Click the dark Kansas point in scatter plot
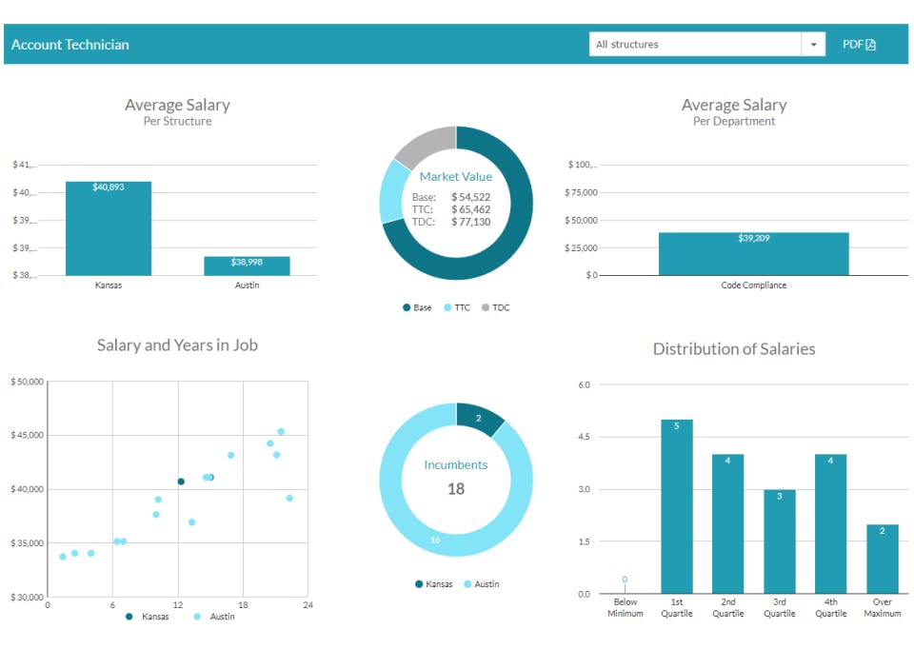The height and width of the screenshot is (649, 914). (x=181, y=482)
